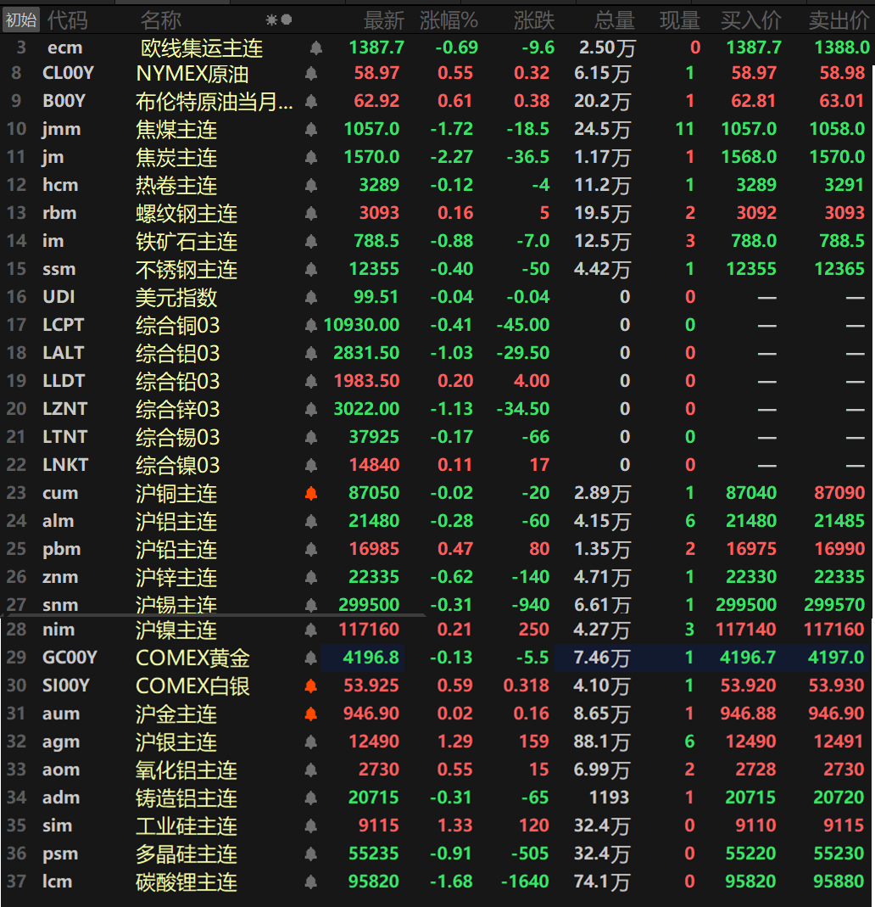
Task: Toggle the red alert bell for COMEX白银
Action: point(311,686)
